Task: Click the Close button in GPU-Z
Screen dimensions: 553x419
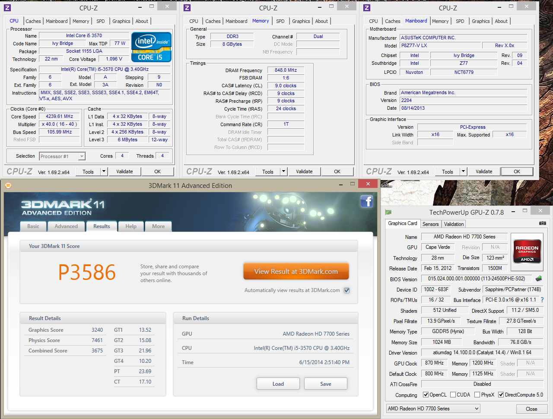Action: [531, 409]
